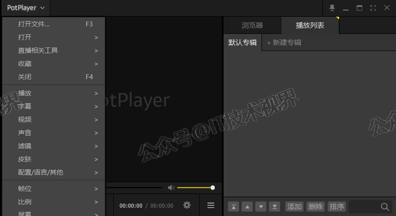Expand the 字幕 submenu

click(x=53, y=106)
